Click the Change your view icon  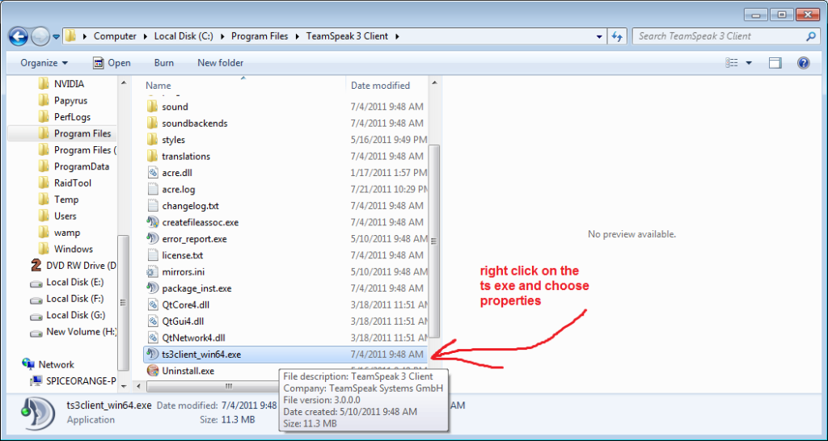[x=732, y=63]
